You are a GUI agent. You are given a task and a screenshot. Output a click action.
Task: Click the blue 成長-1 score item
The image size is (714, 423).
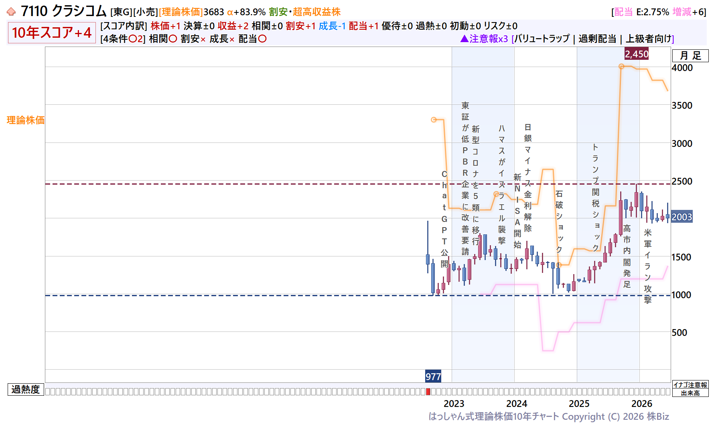point(332,26)
